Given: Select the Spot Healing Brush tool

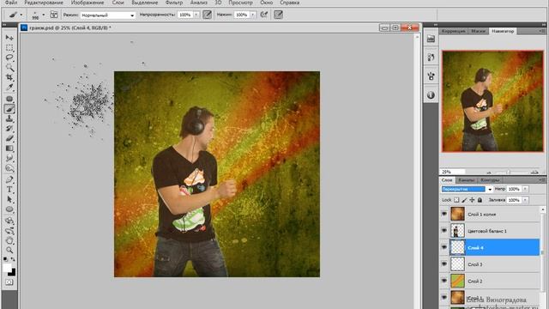Looking at the screenshot, I should tap(9, 100).
